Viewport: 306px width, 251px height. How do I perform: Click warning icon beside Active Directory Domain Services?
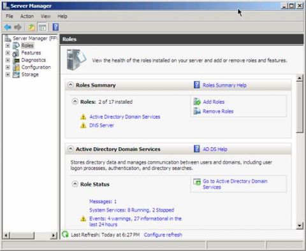(83, 117)
